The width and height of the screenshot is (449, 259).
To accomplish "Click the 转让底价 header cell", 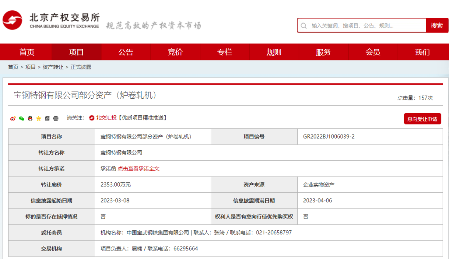I will tap(52, 185).
